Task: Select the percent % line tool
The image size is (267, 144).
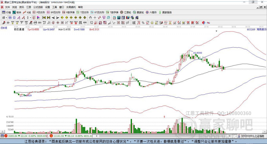Action: pyautogui.click(x=143, y=23)
